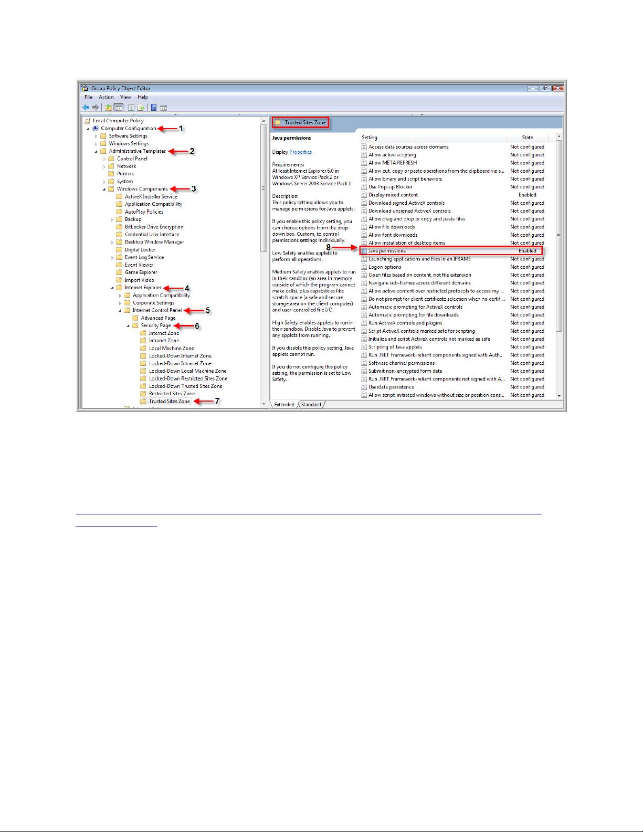Click console tree scrollbar up arrow
The height and width of the screenshot is (832, 643).
coord(263,121)
